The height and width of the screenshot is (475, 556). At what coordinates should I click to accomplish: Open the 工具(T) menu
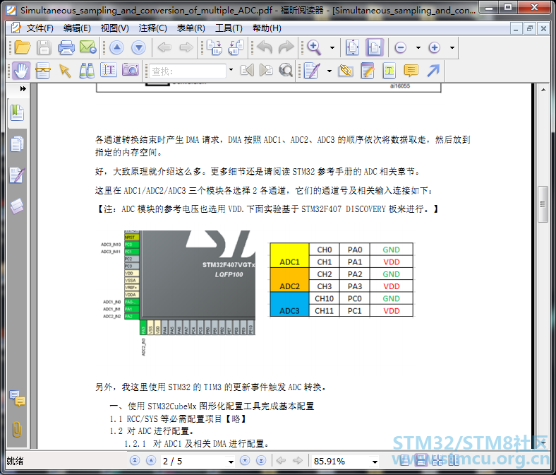pos(229,28)
